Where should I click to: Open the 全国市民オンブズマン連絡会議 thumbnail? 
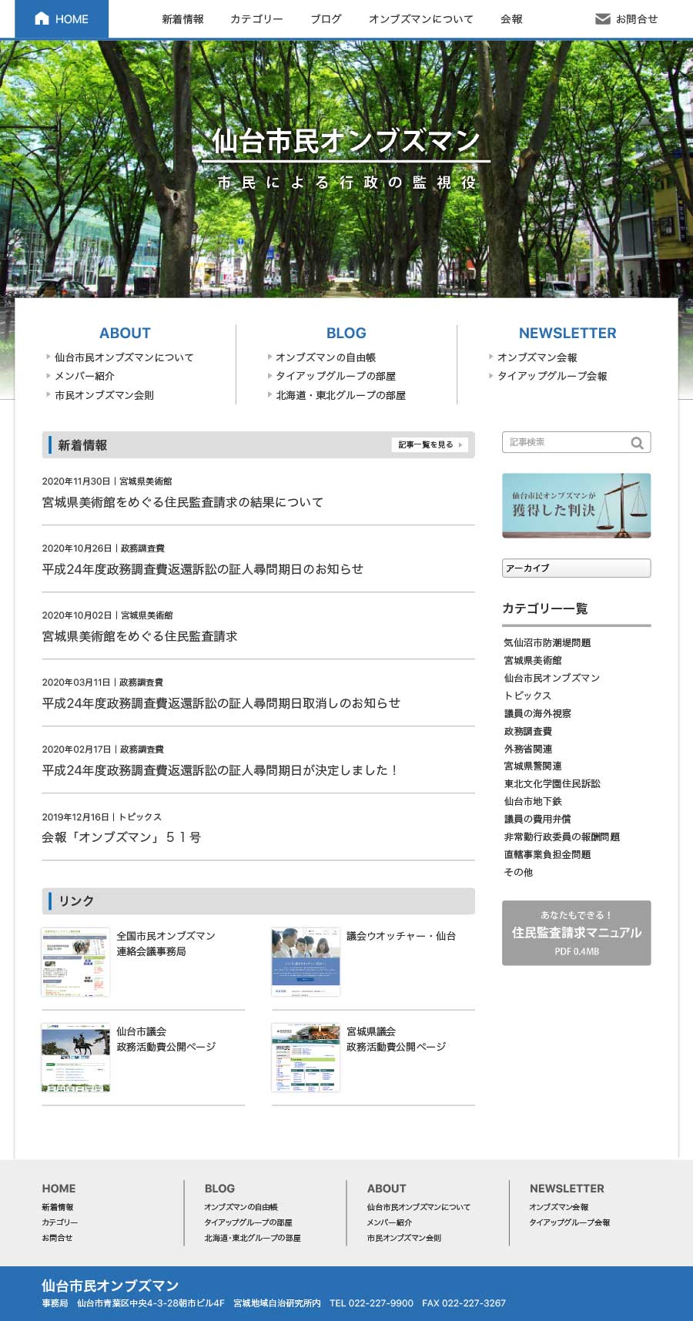75,961
